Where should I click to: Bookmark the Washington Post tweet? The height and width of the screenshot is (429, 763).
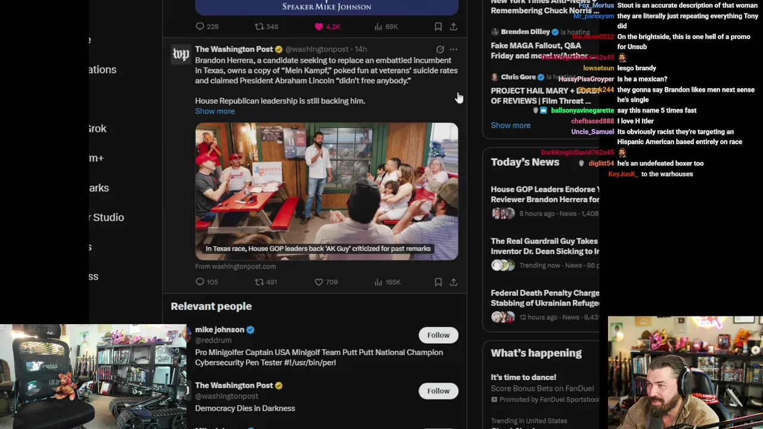point(438,282)
